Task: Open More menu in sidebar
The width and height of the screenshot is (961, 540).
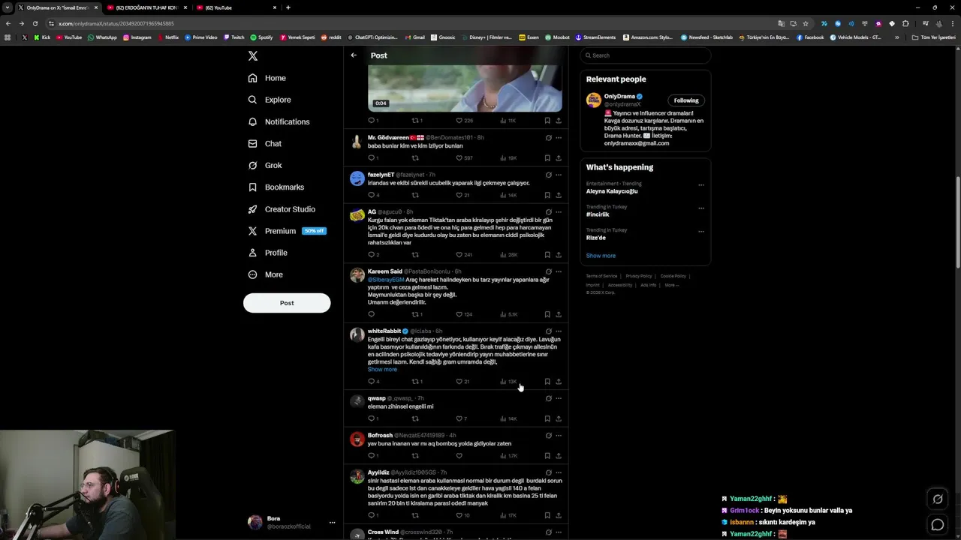Action: [266, 274]
